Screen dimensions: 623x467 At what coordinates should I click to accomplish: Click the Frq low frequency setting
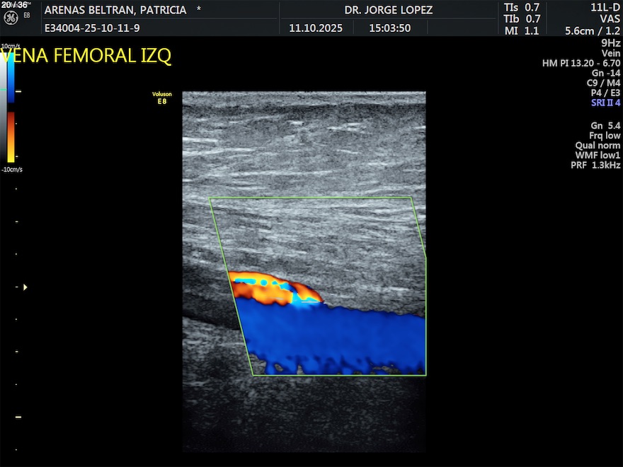pos(604,135)
